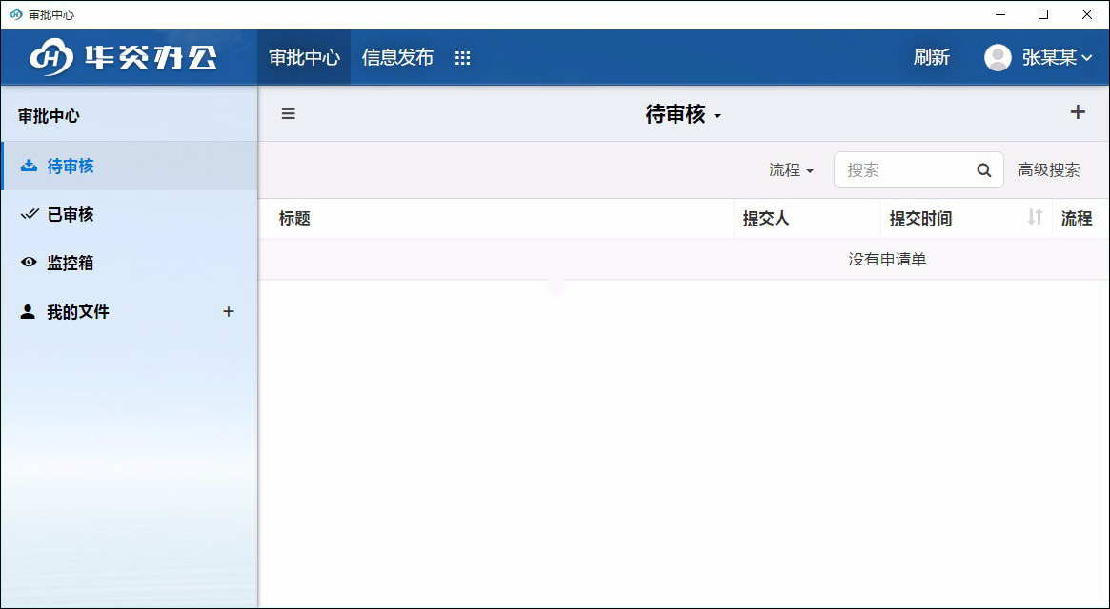Image resolution: width=1110 pixels, height=609 pixels.
Task: Close the 审批中心 window
Action: (1086, 14)
